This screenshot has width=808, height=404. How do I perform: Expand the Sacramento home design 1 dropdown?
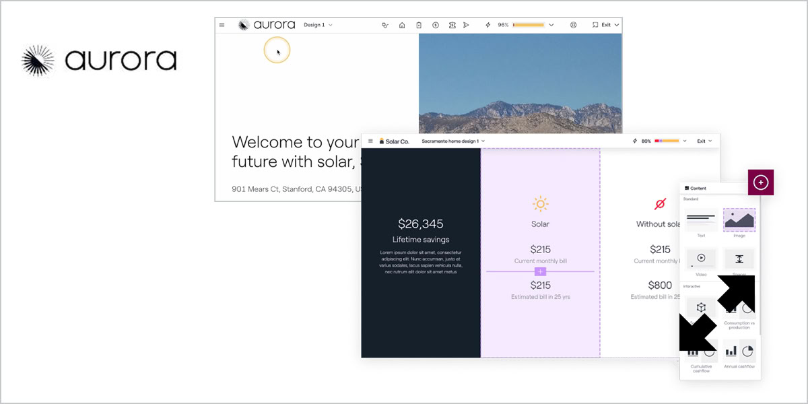click(x=452, y=141)
